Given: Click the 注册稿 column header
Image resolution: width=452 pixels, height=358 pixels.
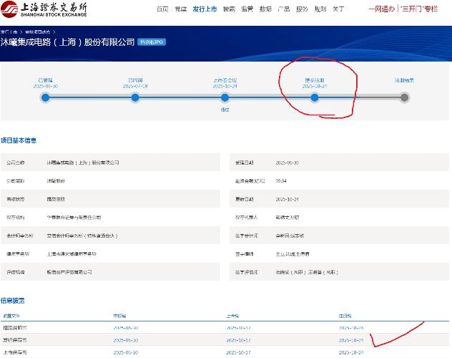Looking at the screenshot, I should [x=345, y=316].
